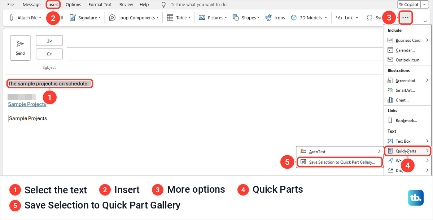Open the To recipients button
Screen dimensions: 433x220
point(49,41)
